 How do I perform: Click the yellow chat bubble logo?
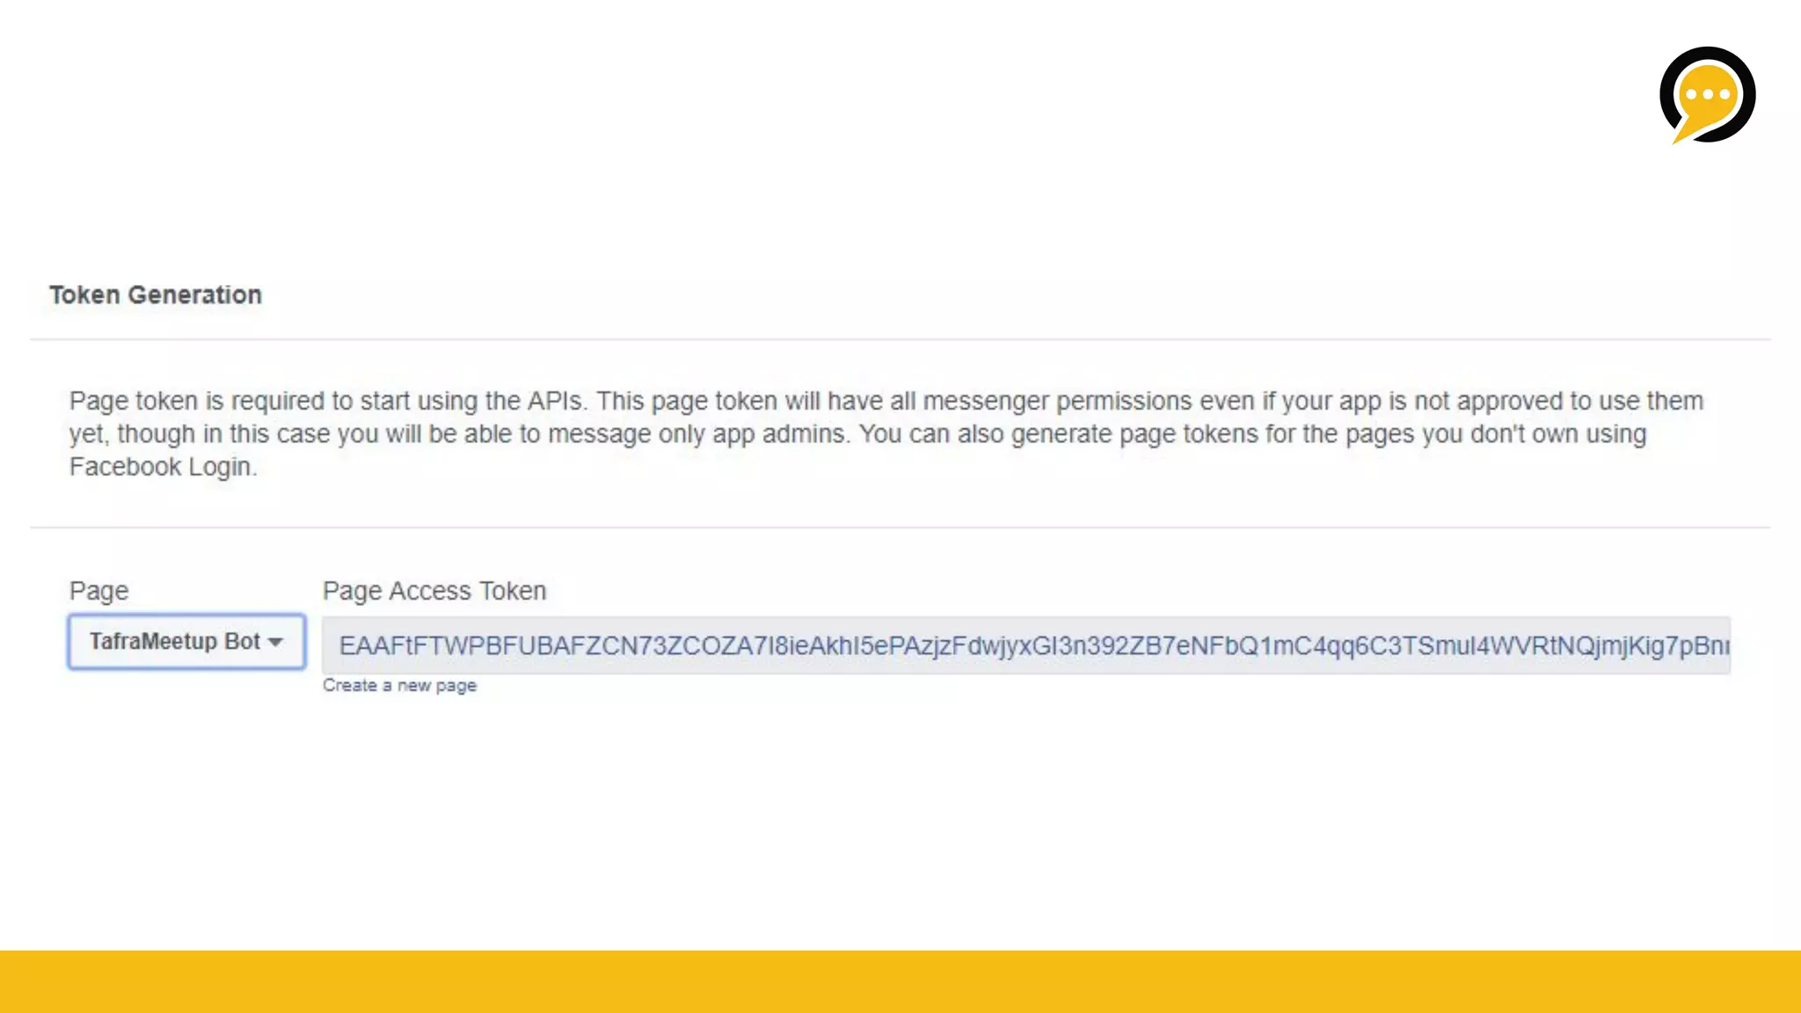click(x=1707, y=95)
